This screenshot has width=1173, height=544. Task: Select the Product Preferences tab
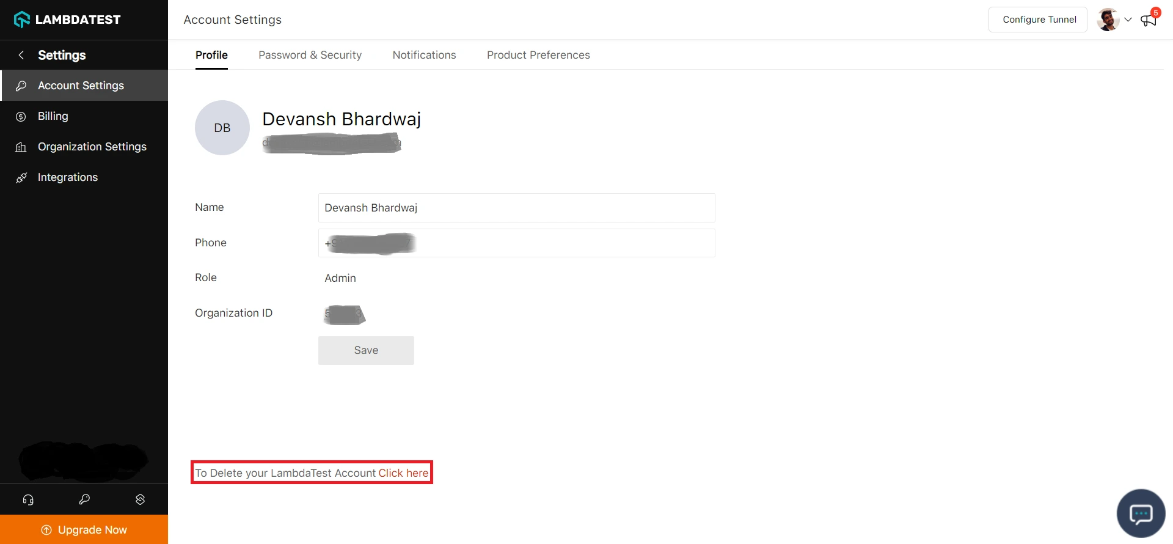tap(538, 55)
